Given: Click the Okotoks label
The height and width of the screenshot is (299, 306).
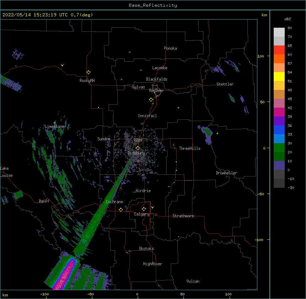Looking at the screenshot, I should pyautogui.click(x=146, y=249).
